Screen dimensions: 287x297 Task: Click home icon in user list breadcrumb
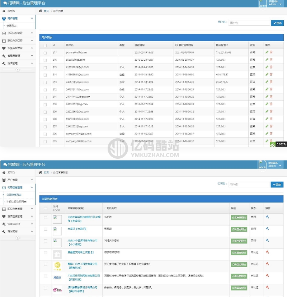[40, 11]
